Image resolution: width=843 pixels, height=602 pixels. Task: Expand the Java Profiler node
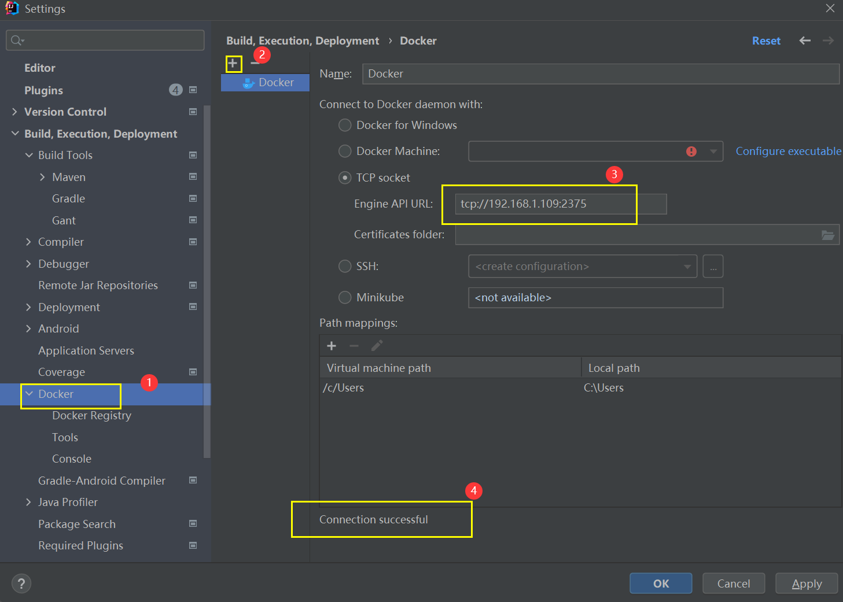click(x=28, y=502)
